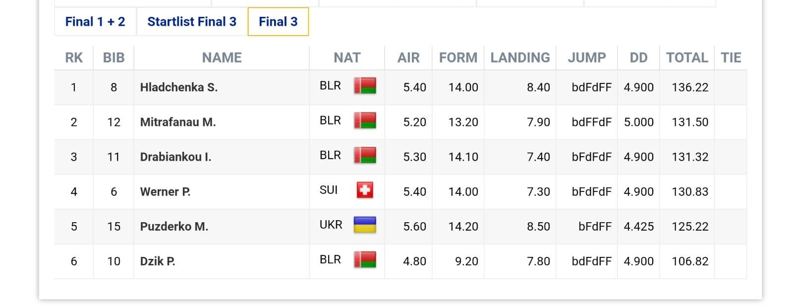The height and width of the screenshot is (307, 793).
Task: Click the Belarus flag in Dzik's row
Action: pos(365,260)
